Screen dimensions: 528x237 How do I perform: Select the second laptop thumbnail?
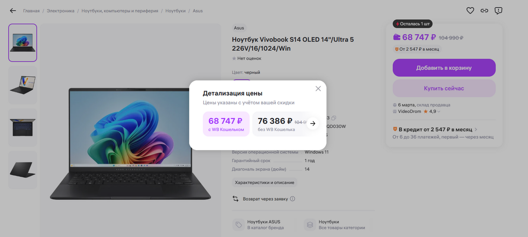[23, 85]
